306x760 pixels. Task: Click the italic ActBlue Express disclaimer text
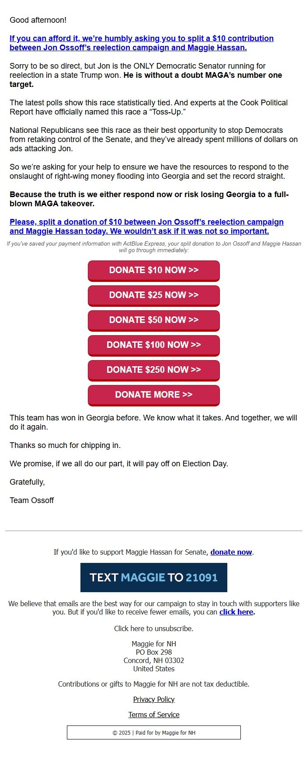coord(154,247)
